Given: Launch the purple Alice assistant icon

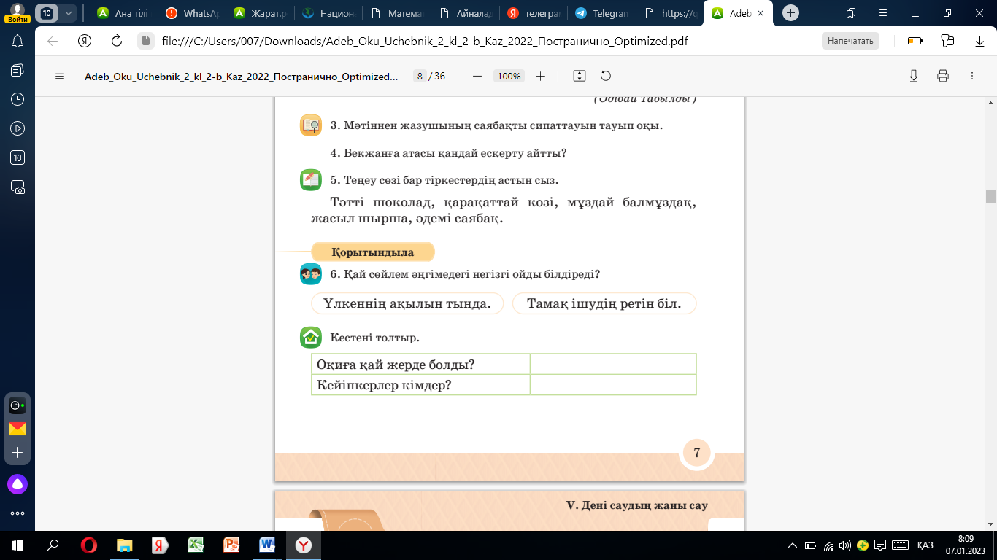Looking at the screenshot, I should point(18,483).
